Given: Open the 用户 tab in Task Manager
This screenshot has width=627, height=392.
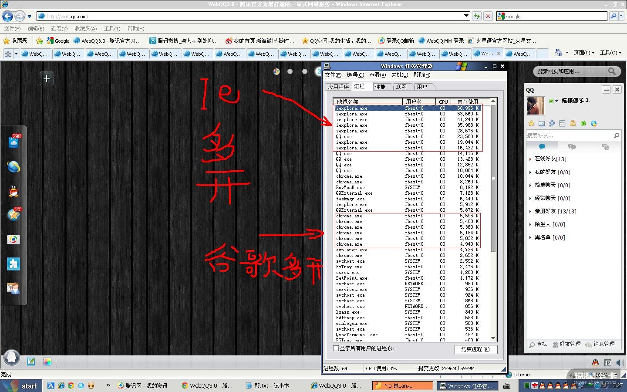Looking at the screenshot, I should tap(422, 87).
